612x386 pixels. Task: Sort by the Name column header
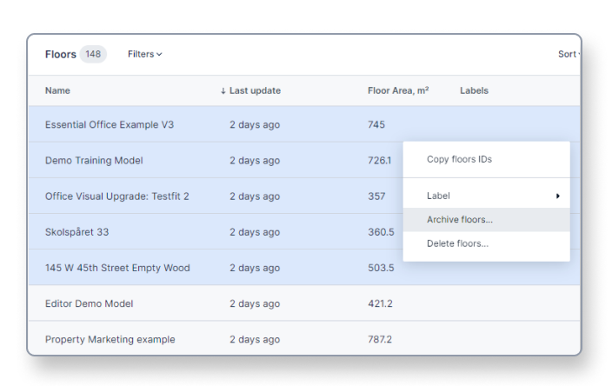(x=57, y=90)
